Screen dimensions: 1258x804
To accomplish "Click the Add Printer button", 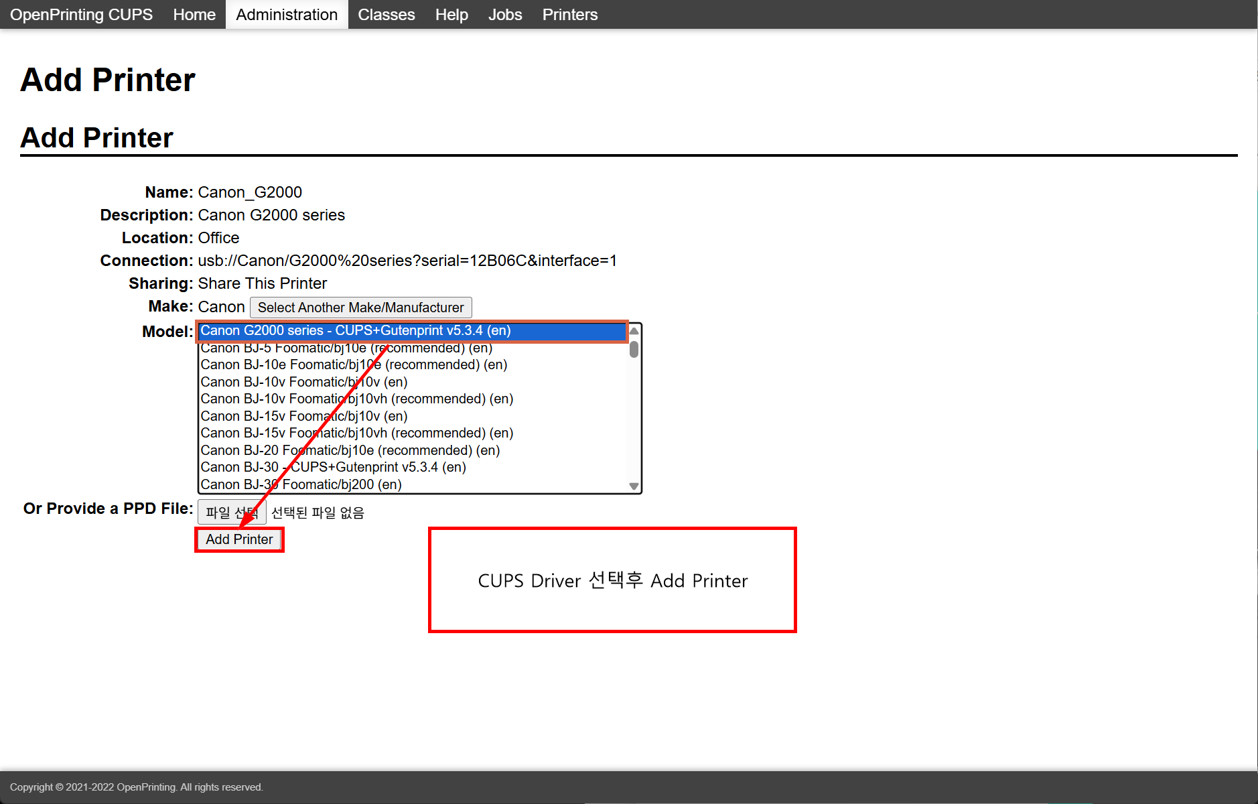I will (x=239, y=539).
